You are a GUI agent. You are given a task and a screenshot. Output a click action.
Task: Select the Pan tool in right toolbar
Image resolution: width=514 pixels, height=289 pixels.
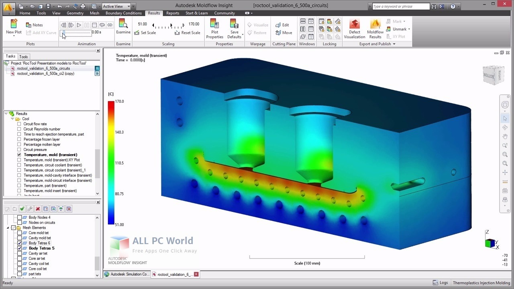pos(505,136)
